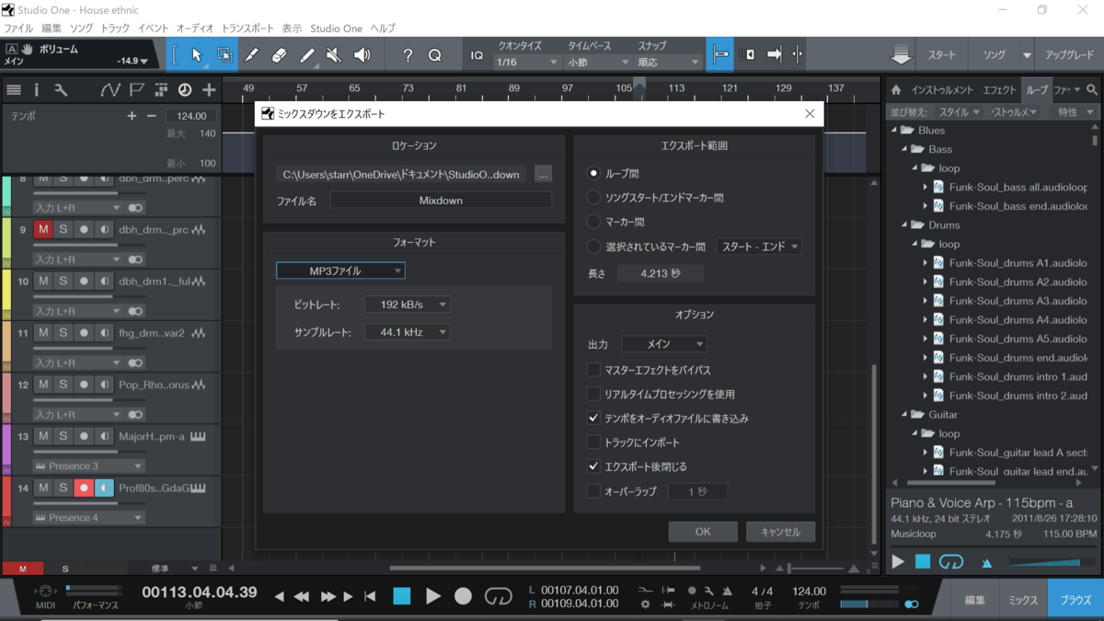Open browser home icon
The width and height of the screenshot is (1104, 621).
pos(895,90)
